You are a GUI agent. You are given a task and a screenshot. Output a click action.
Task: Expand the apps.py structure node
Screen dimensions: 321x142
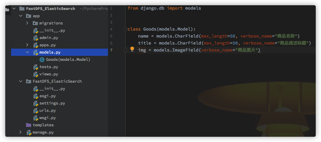click(27, 45)
